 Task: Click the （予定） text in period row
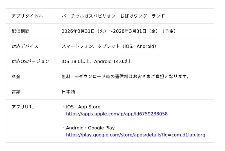coord(169,31)
